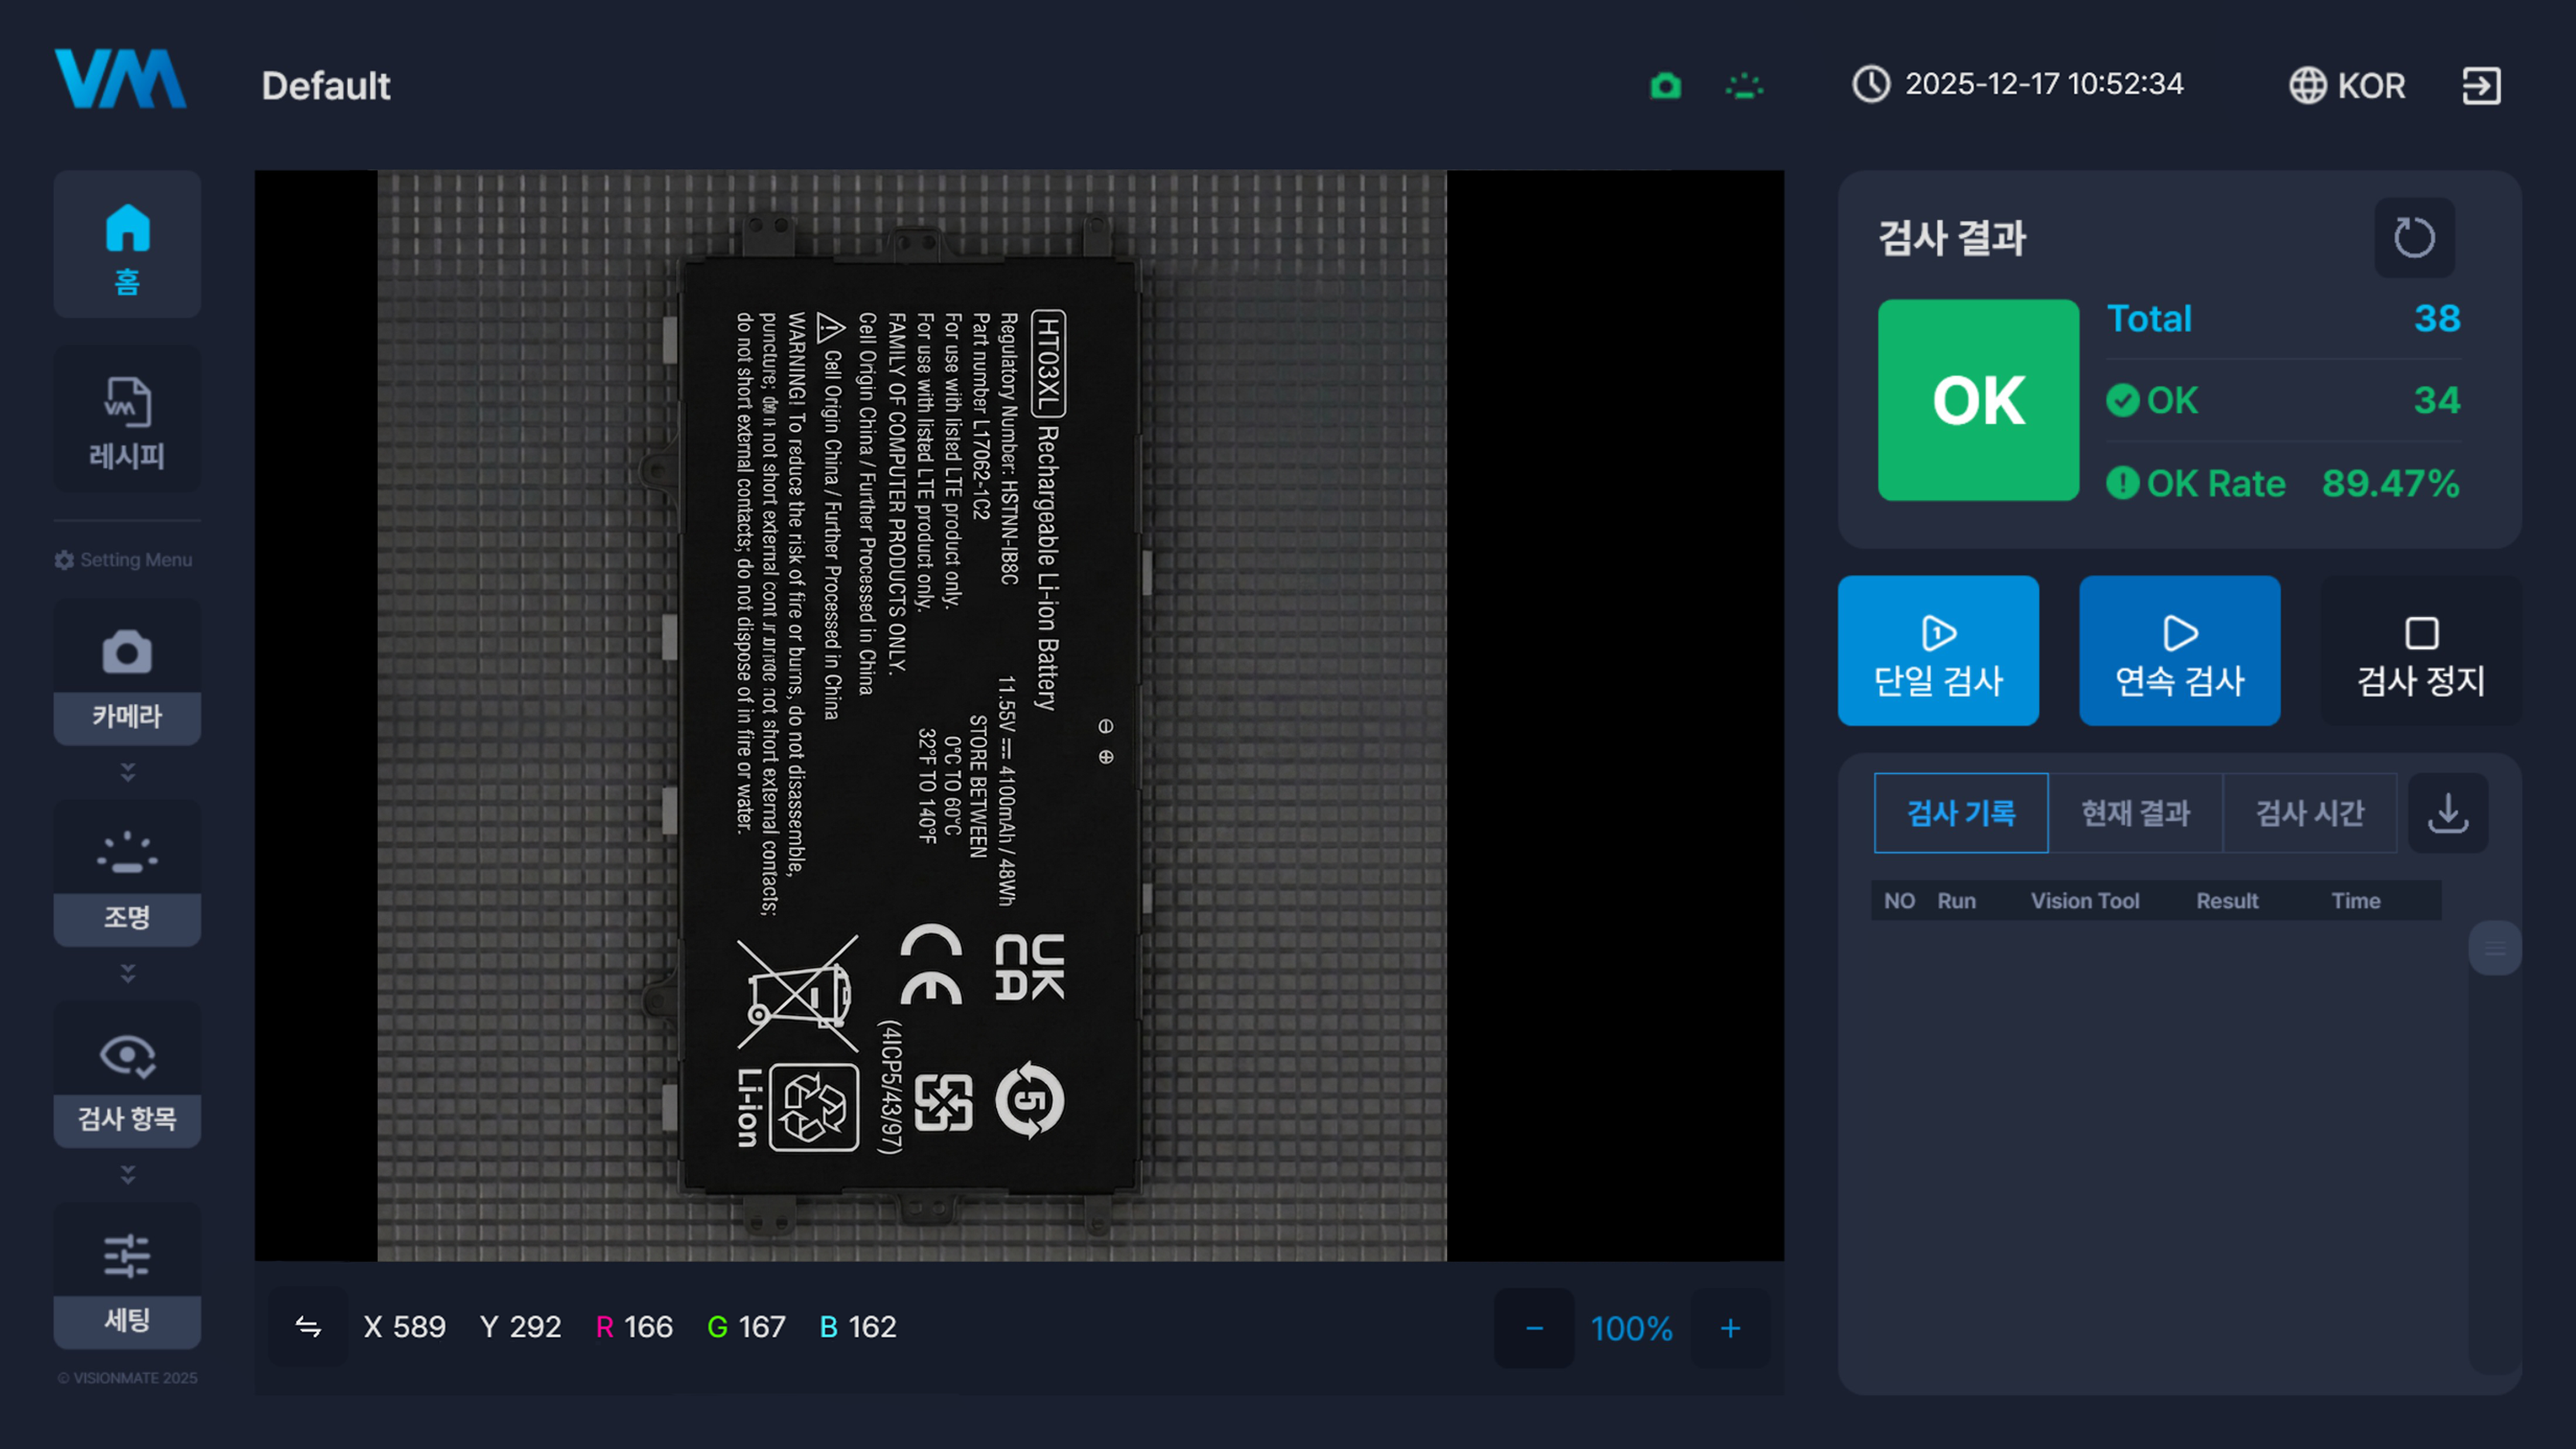Click the green OK checkmark icon
Viewport: 2576px width, 1449px height.
[2122, 400]
